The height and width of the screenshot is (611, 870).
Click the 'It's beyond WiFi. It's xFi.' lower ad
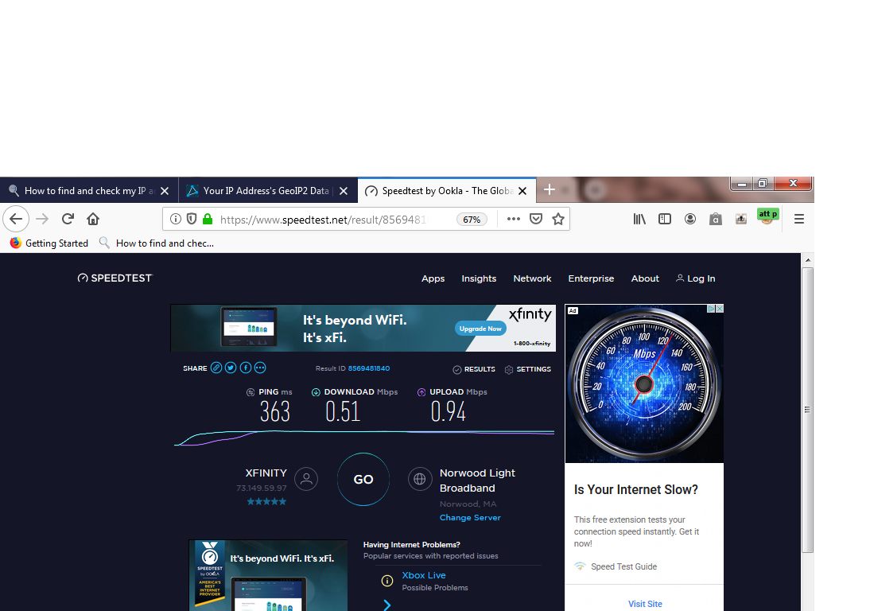(269, 575)
